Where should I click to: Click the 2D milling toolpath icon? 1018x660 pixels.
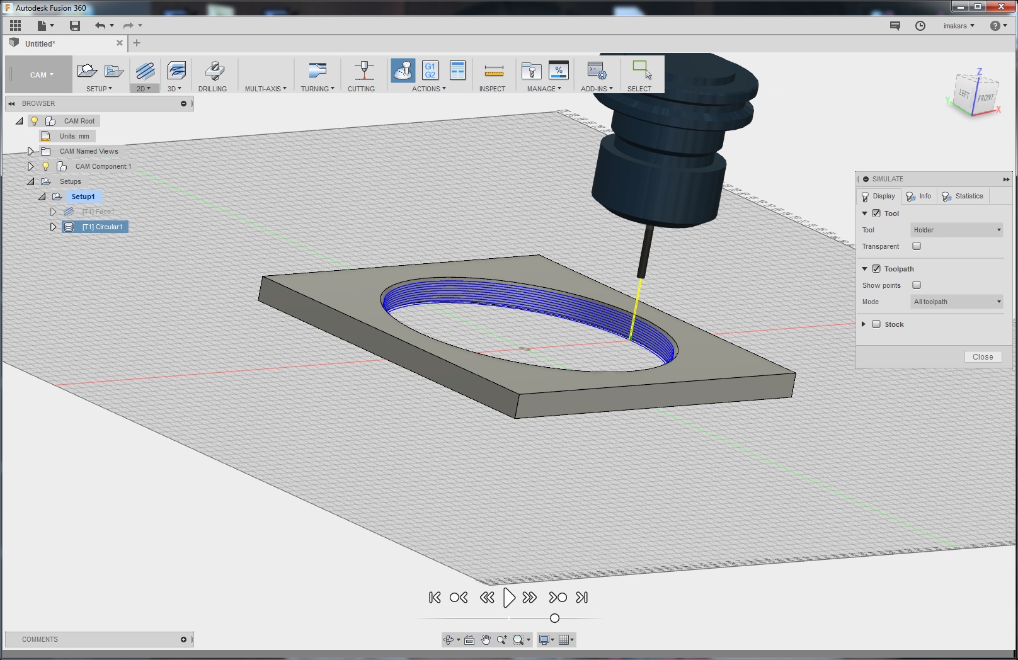point(145,71)
